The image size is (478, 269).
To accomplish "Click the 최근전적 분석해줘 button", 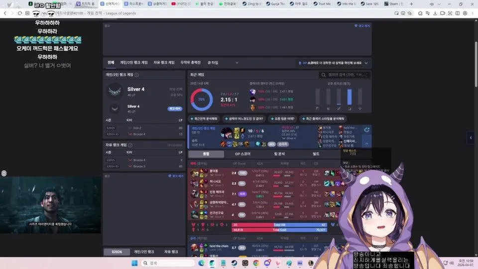I will [207, 119].
